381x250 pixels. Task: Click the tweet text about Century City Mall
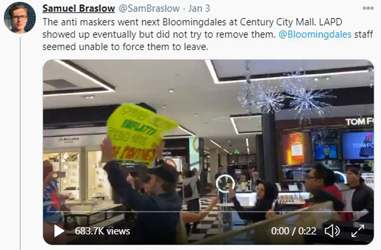[x=207, y=34]
